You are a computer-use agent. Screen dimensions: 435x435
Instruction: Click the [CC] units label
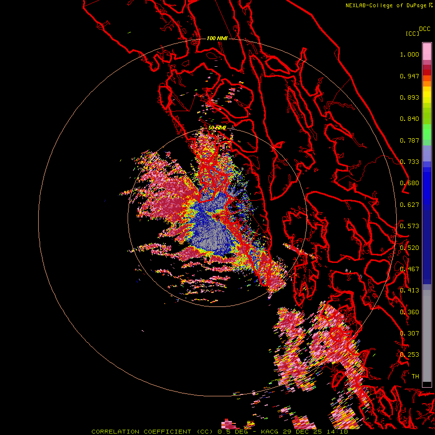tap(412, 33)
